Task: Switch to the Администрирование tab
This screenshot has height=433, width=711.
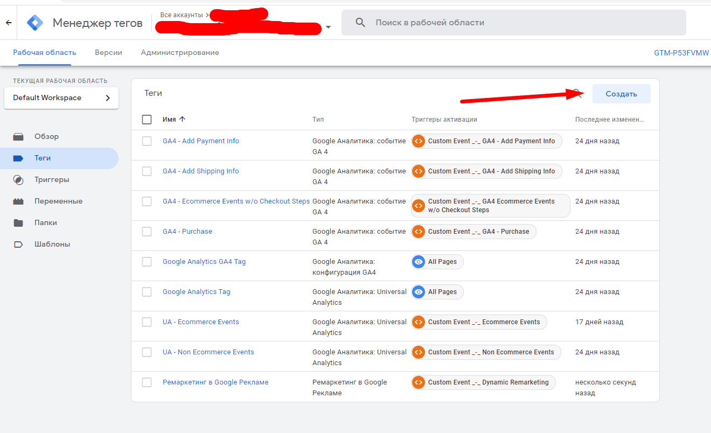Action: [x=180, y=53]
